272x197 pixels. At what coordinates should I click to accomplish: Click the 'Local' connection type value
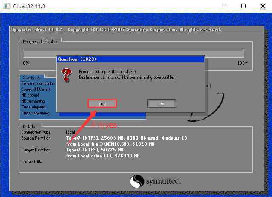(70, 132)
